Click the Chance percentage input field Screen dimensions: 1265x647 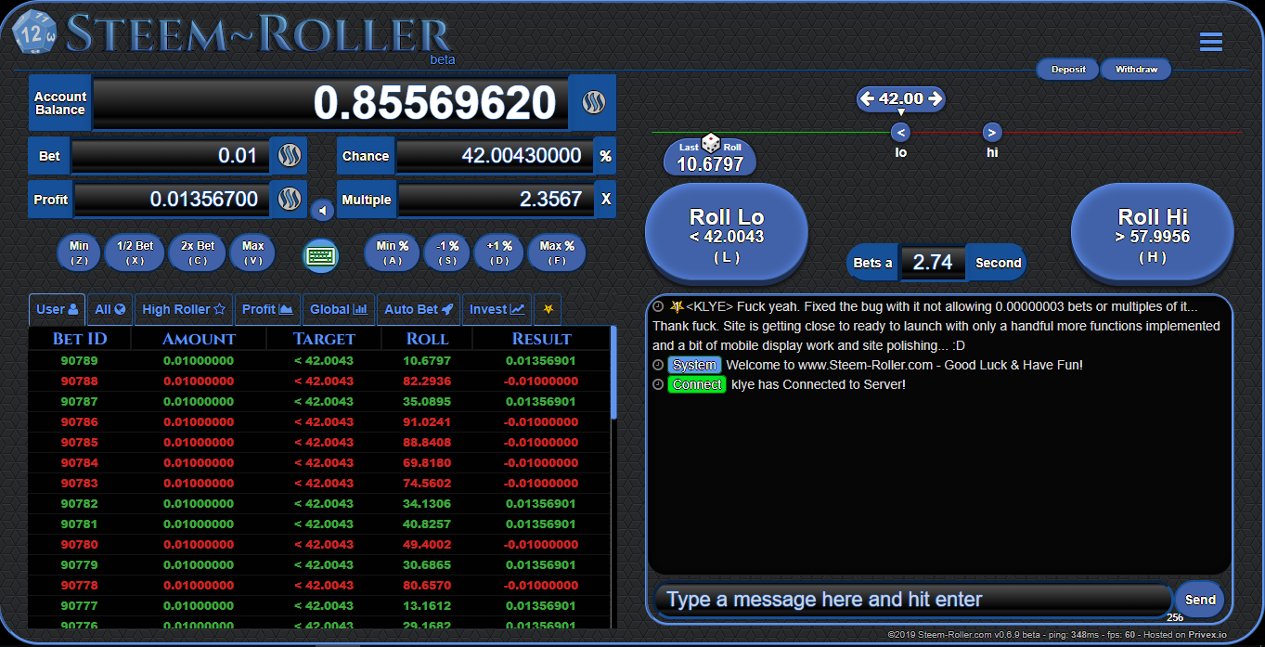point(495,155)
